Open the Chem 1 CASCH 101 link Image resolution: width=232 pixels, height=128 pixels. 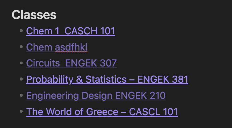click(70, 31)
